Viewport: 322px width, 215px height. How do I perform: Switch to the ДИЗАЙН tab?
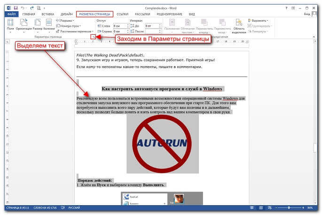coord(67,14)
